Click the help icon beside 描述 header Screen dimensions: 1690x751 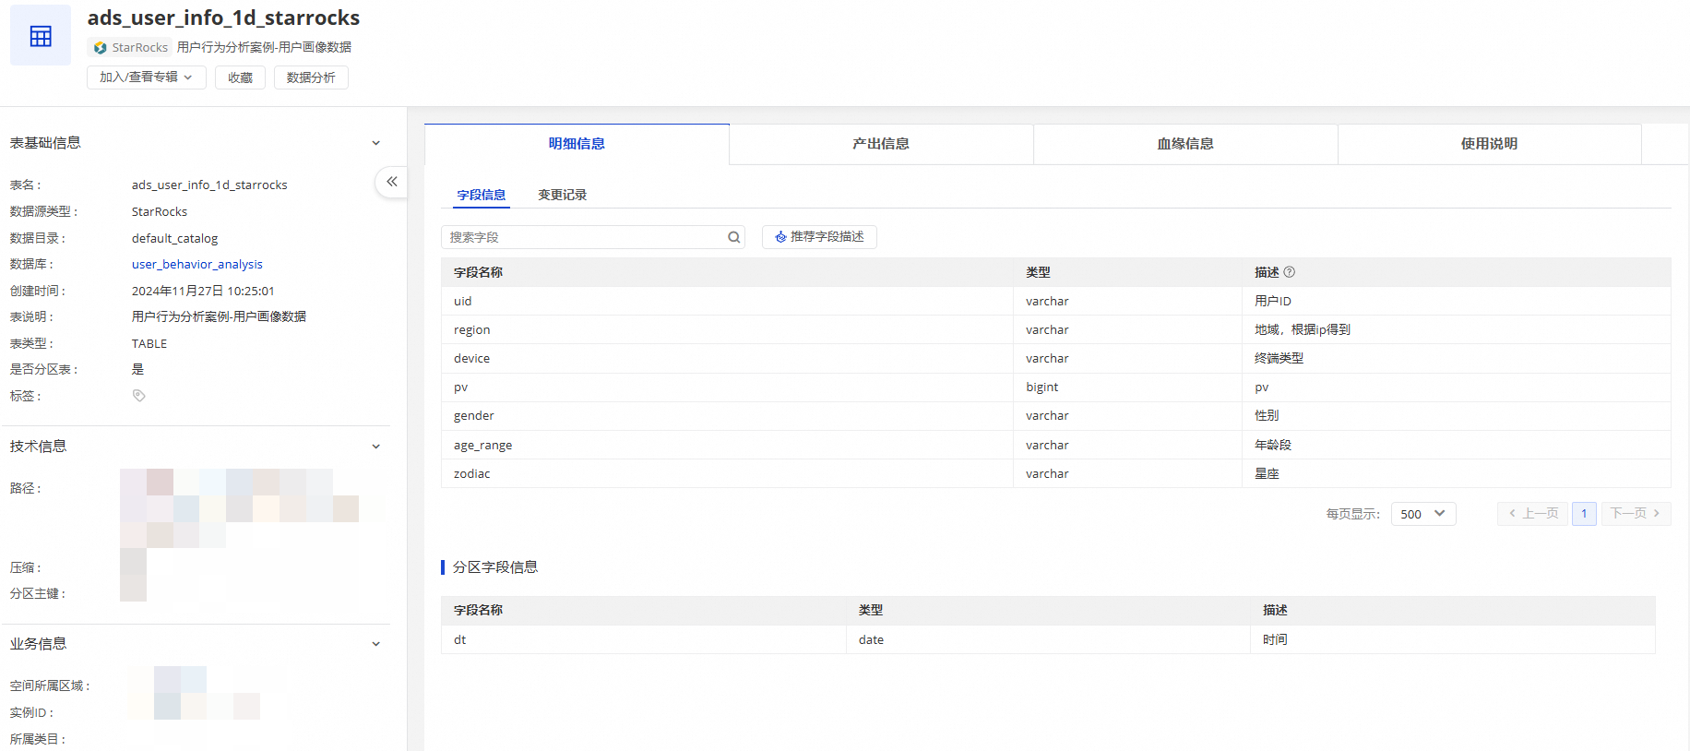click(x=1290, y=272)
